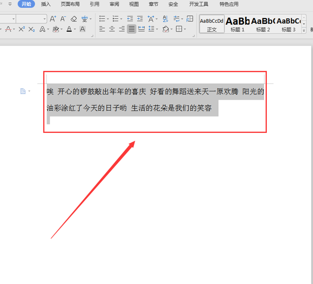
Task: Open text effect dropdown arrow
Action: pyautogui.click(x=48, y=30)
